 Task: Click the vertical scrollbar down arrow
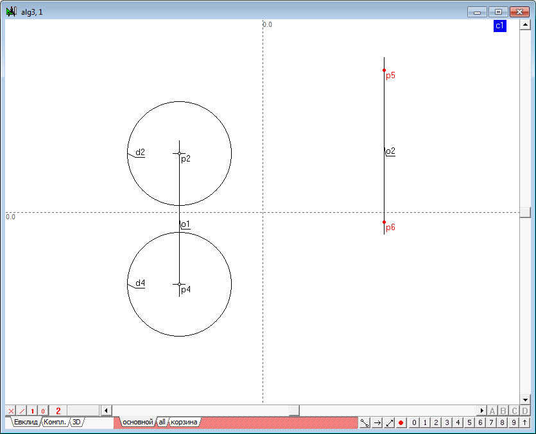pyautogui.click(x=525, y=399)
